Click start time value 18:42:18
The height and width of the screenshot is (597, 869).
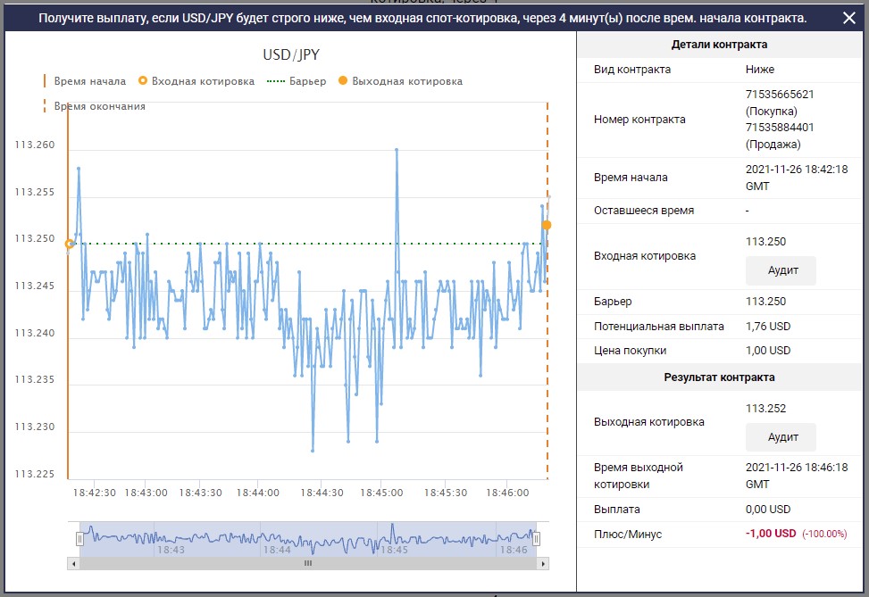(x=797, y=178)
